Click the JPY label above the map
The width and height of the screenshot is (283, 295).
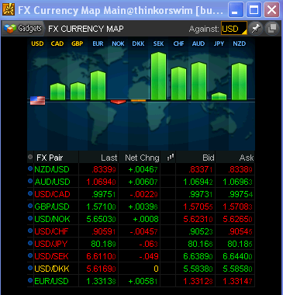pos(219,43)
